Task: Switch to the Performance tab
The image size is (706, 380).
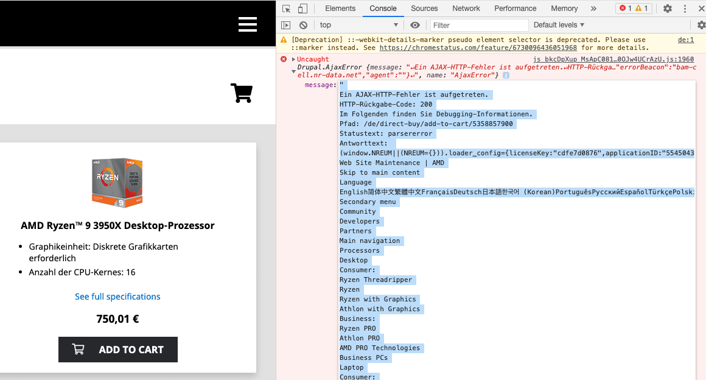Action: coord(515,9)
